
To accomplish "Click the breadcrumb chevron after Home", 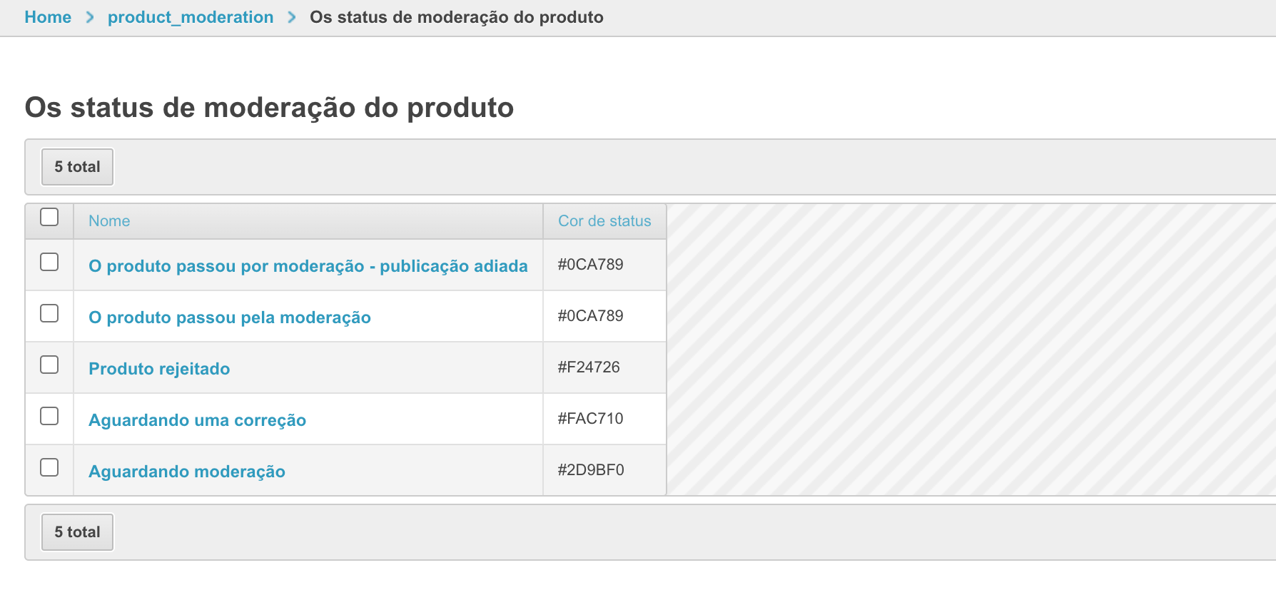I will point(90,17).
